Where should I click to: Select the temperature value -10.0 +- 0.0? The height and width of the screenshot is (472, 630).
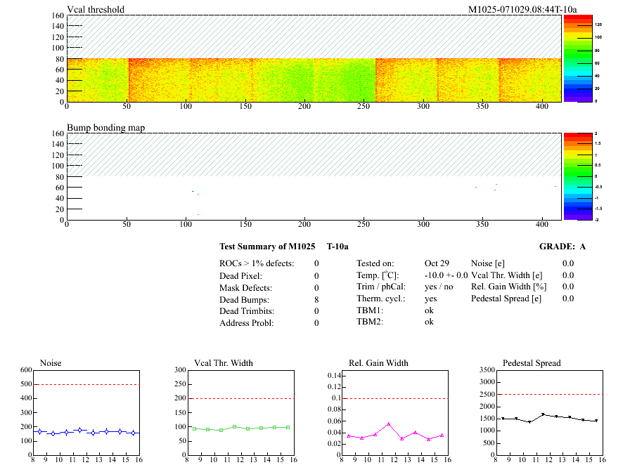point(446,275)
